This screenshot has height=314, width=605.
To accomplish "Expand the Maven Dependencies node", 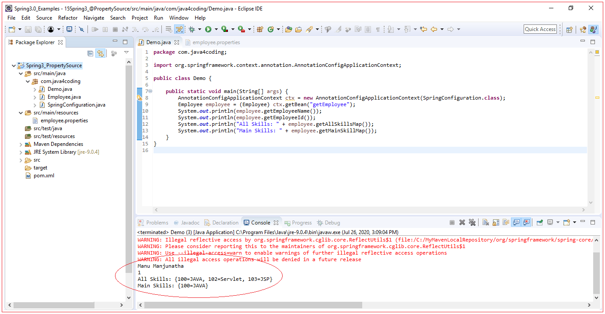I will 21,144.
